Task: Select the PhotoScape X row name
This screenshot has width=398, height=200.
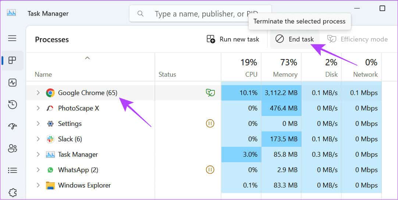Action: point(78,108)
